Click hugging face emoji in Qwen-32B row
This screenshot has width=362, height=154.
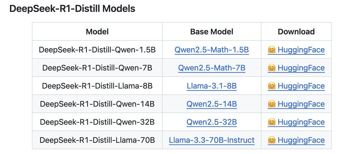(271, 122)
